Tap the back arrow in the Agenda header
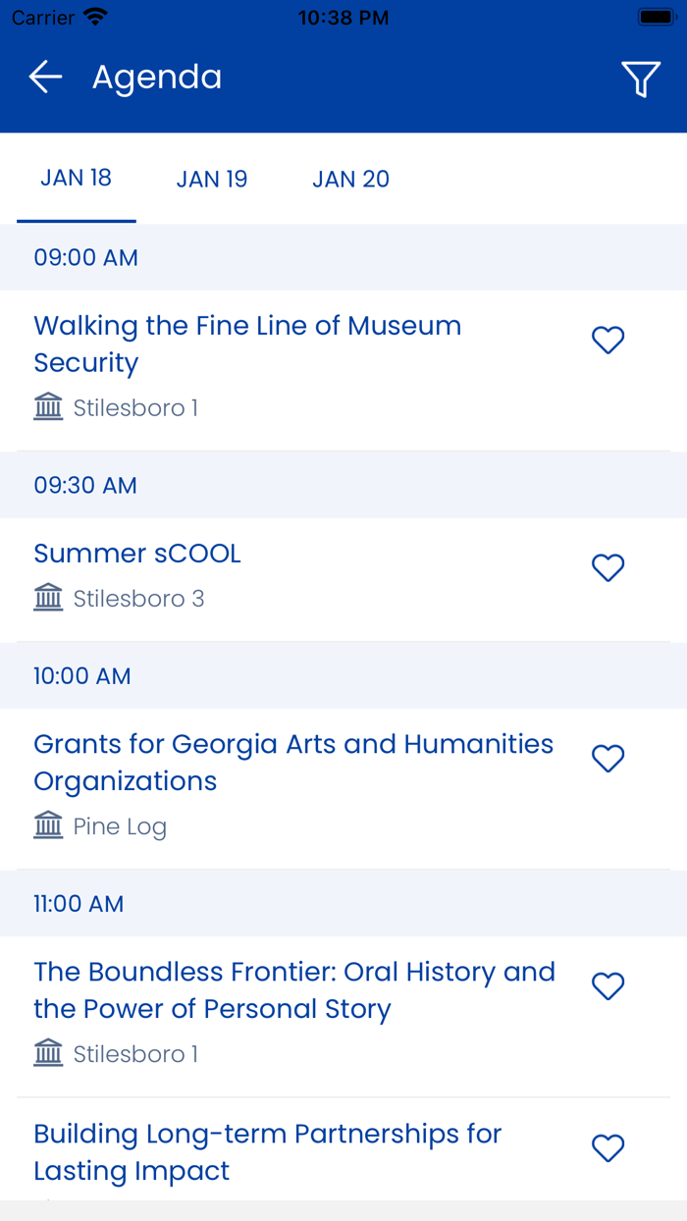Screen dimensions: 687x1221 [x=45, y=77]
